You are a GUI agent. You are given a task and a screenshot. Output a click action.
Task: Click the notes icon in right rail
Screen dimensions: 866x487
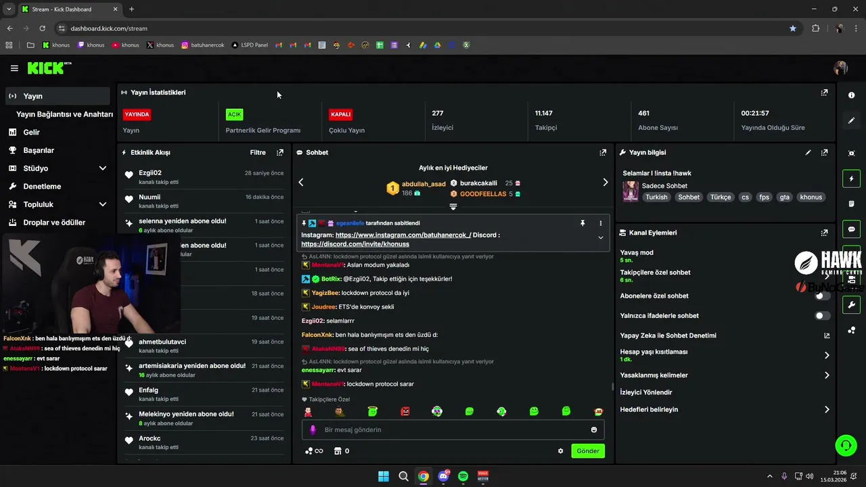pyautogui.click(x=852, y=204)
